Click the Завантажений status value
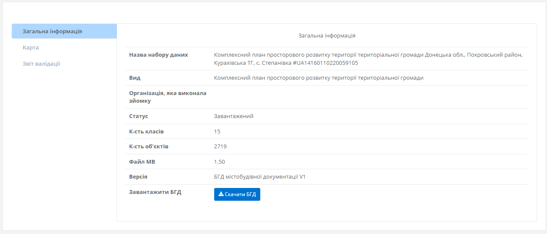Screen dimensions: 547x234 (233, 116)
